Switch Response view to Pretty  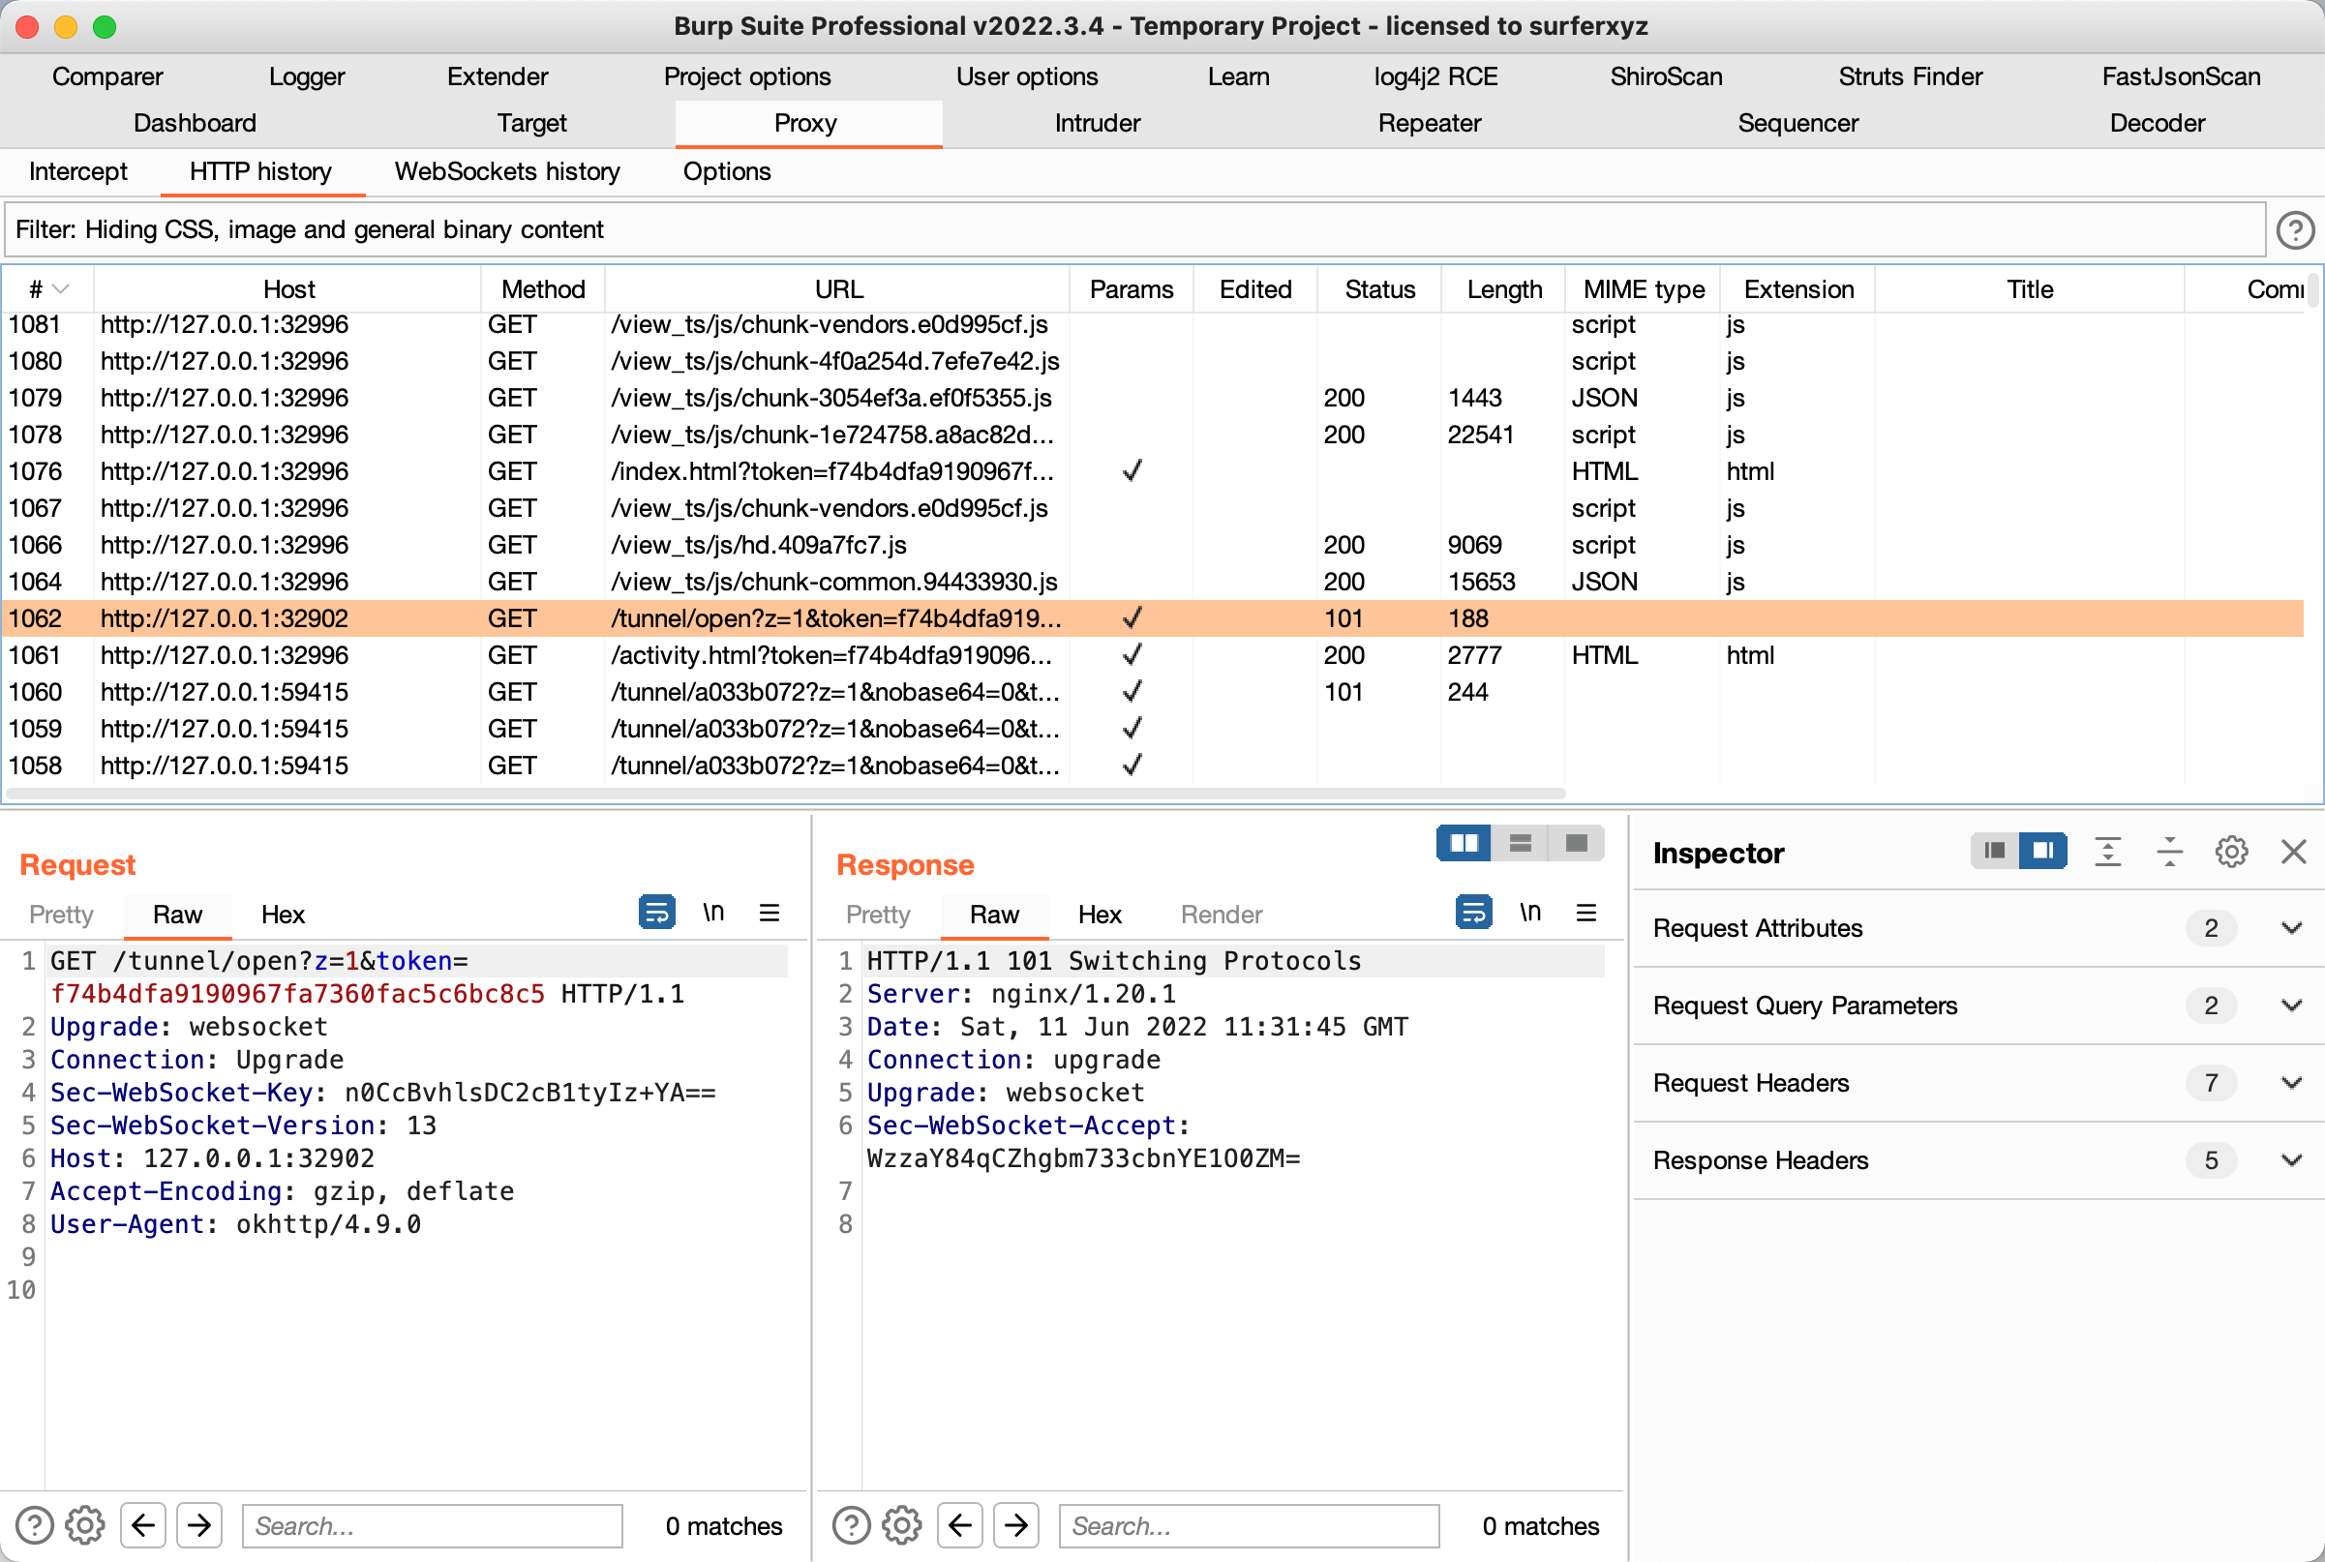click(x=878, y=915)
